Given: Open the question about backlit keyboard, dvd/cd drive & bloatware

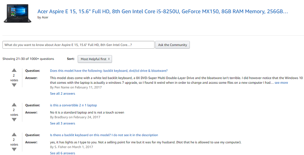Looking at the screenshot, I should pos(109,71).
